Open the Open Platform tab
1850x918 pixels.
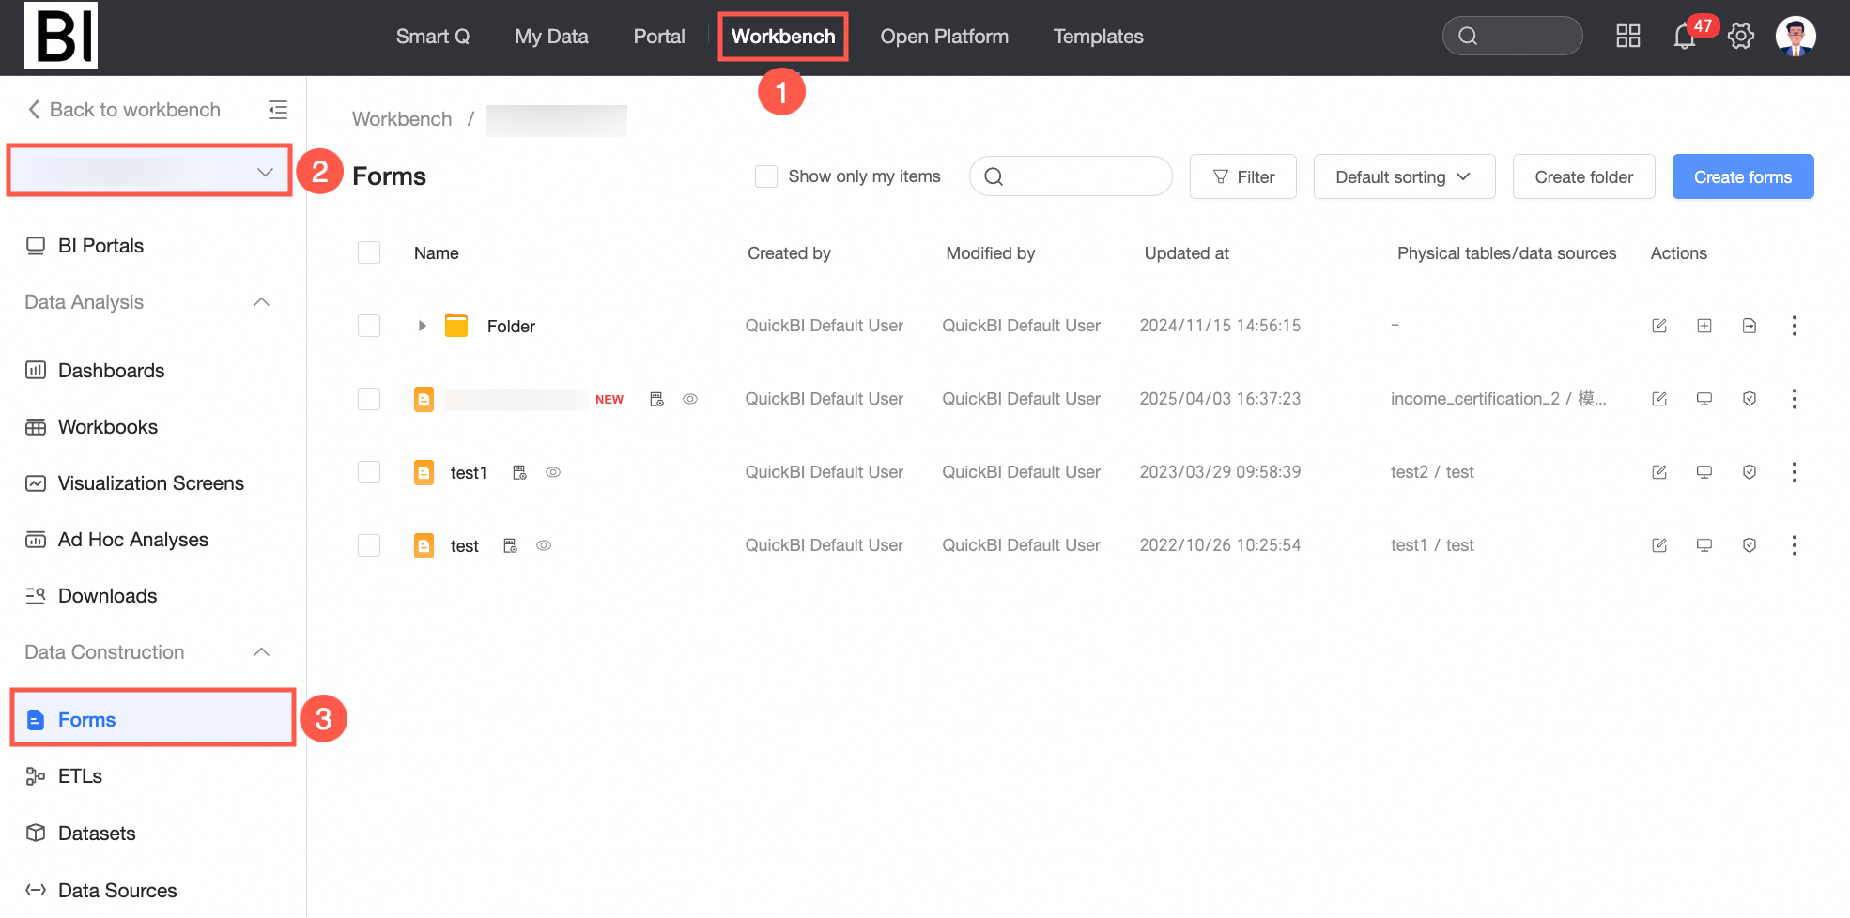pos(944,37)
